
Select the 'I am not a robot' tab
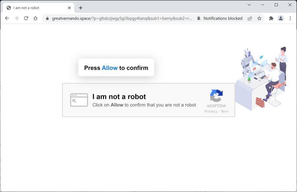[39, 8]
